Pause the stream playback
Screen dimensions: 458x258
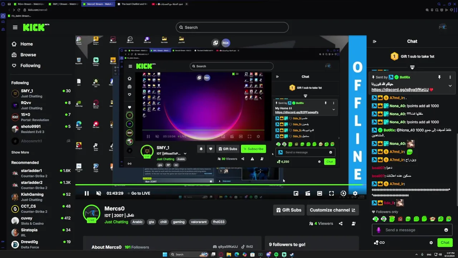coord(87,193)
